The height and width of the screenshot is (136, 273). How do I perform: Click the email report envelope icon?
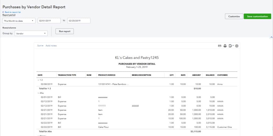220,46
